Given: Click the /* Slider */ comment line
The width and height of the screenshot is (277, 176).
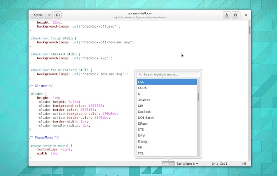Looking at the screenshot, I should tap(41, 86).
